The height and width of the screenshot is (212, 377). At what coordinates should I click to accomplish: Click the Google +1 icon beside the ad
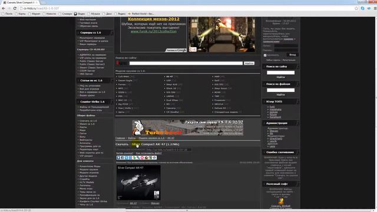click(193, 49)
